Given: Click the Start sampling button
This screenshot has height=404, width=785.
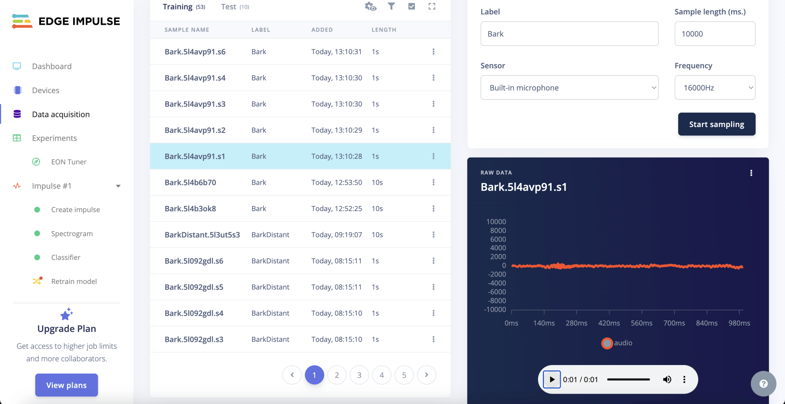Looking at the screenshot, I should click(716, 124).
